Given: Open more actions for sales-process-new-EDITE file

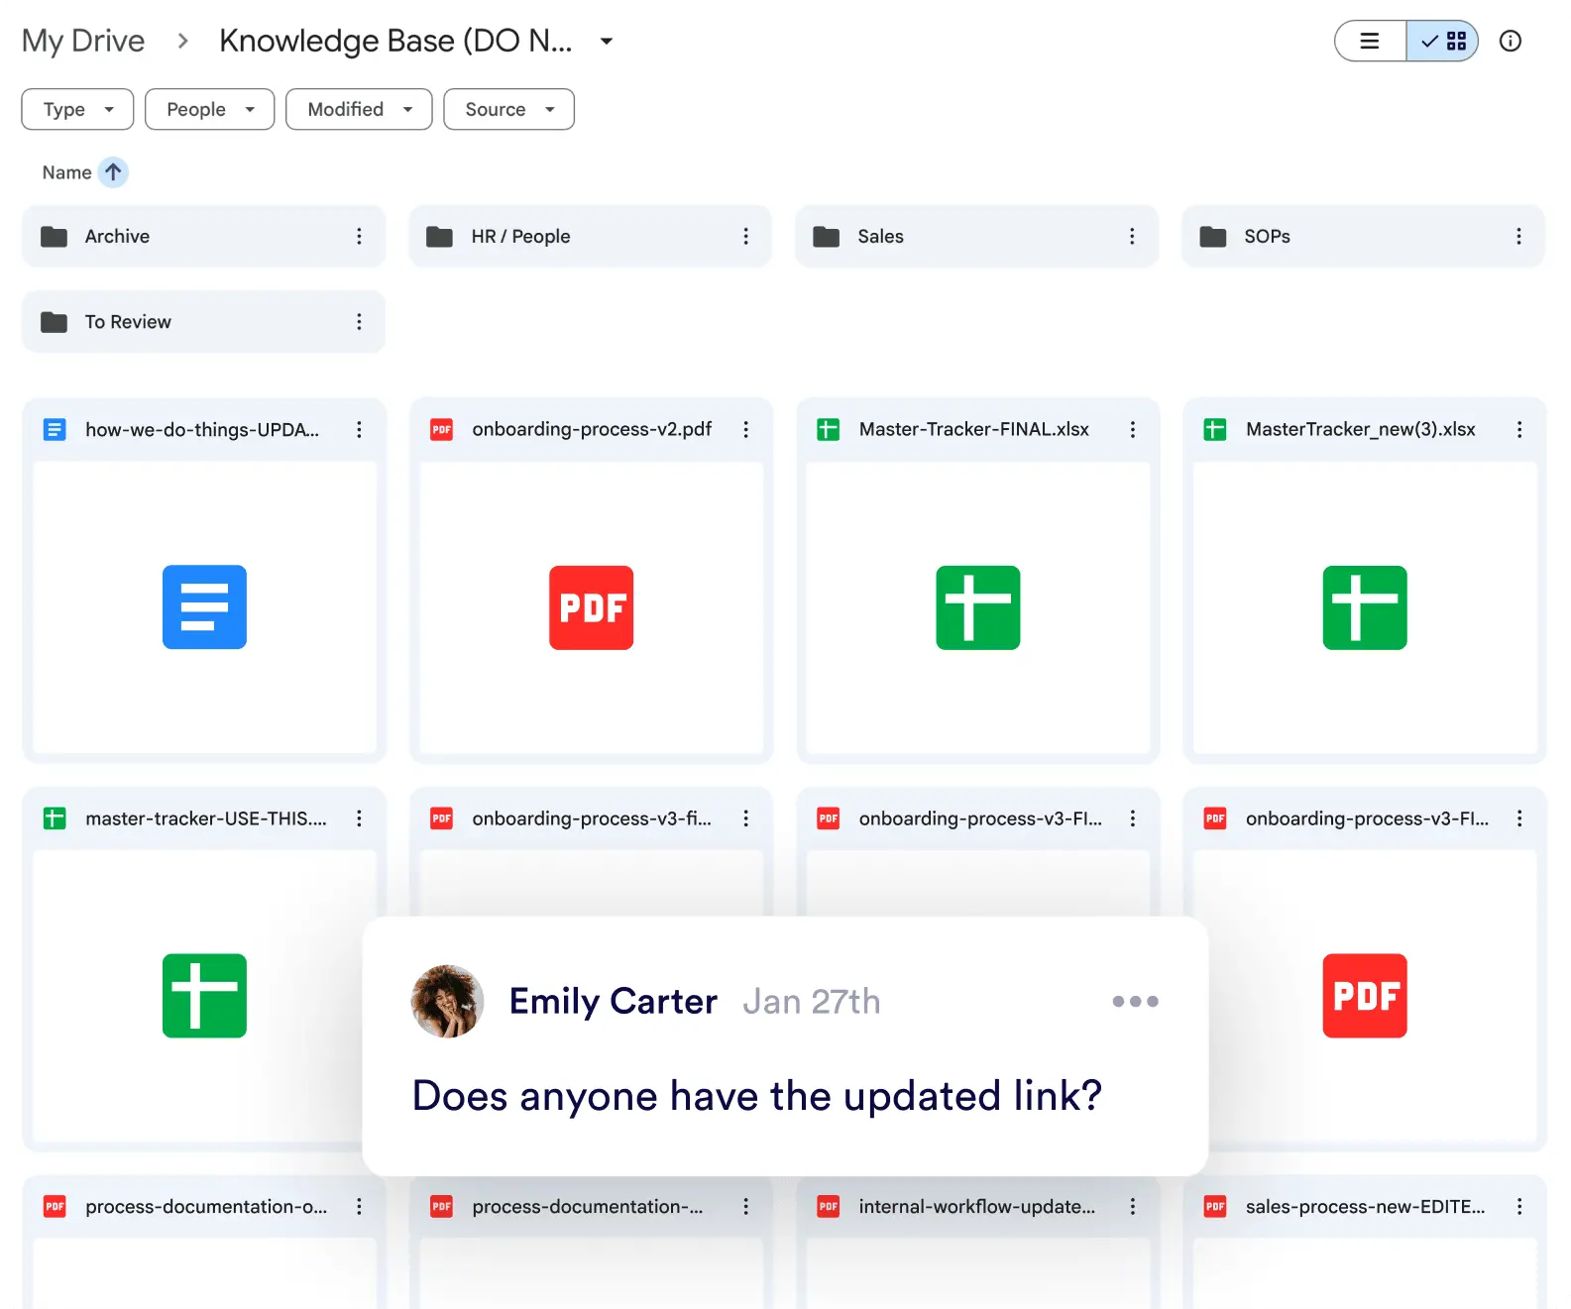Looking at the screenshot, I should pos(1518,1207).
